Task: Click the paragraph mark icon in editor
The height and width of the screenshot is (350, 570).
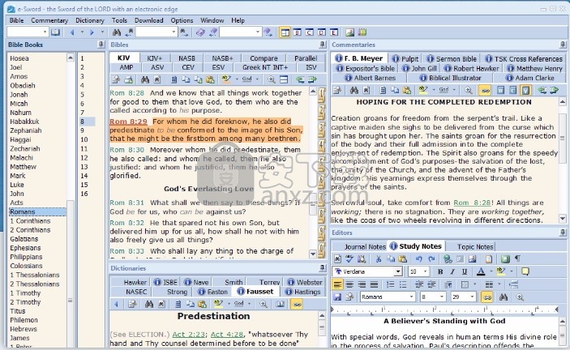Action: (x=517, y=259)
